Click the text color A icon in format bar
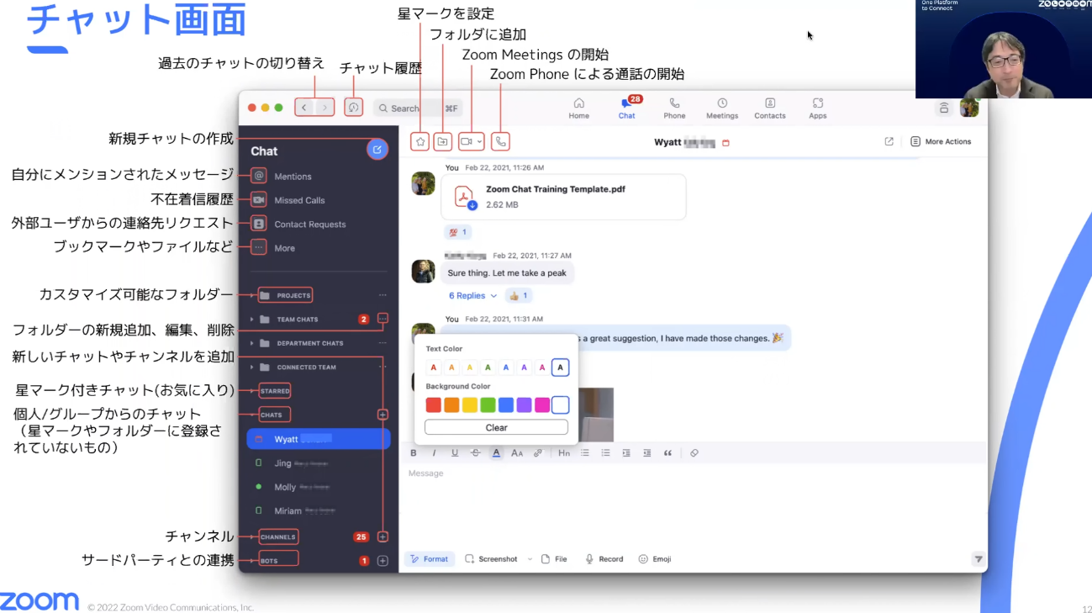1092x613 pixels. pyautogui.click(x=496, y=453)
